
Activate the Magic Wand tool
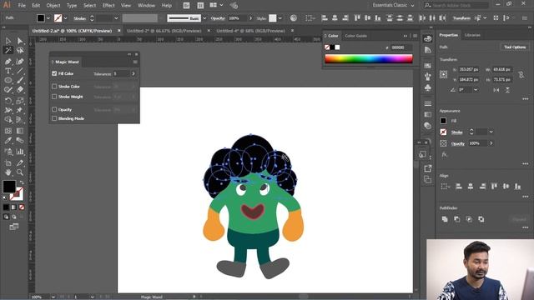[x=8, y=50]
